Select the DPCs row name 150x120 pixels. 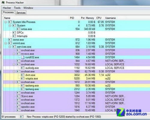pyautogui.click(x=20, y=33)
